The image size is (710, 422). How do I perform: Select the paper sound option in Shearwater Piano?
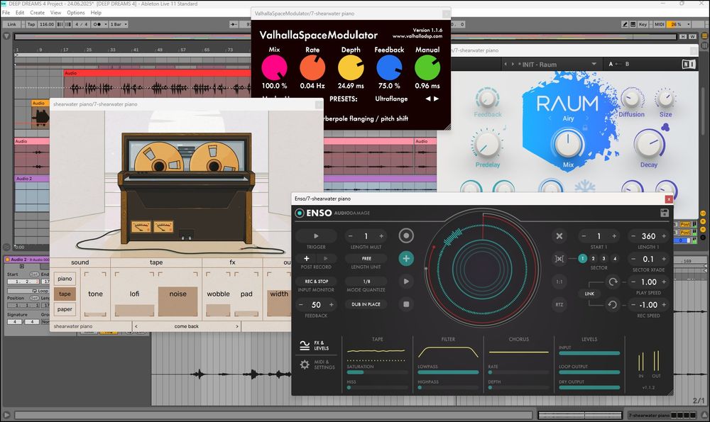pyautogui.click(x=65, y=309)
